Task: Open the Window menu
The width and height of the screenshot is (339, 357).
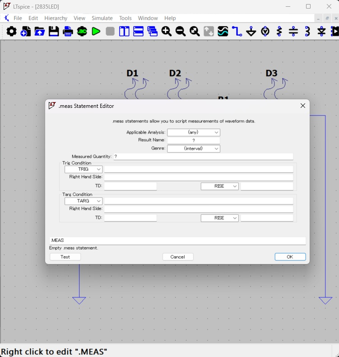Action: point(148,18)
